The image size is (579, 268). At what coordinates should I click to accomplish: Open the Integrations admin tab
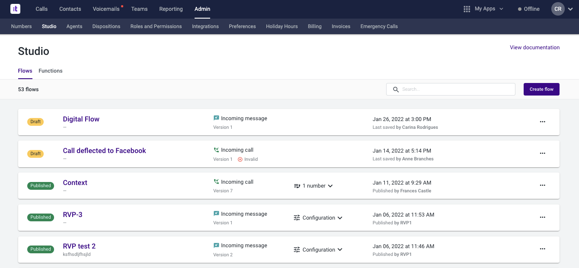click(205, 26)
